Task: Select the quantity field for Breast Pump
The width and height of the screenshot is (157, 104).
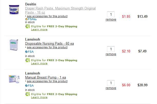Action: (x=111, y=83)
